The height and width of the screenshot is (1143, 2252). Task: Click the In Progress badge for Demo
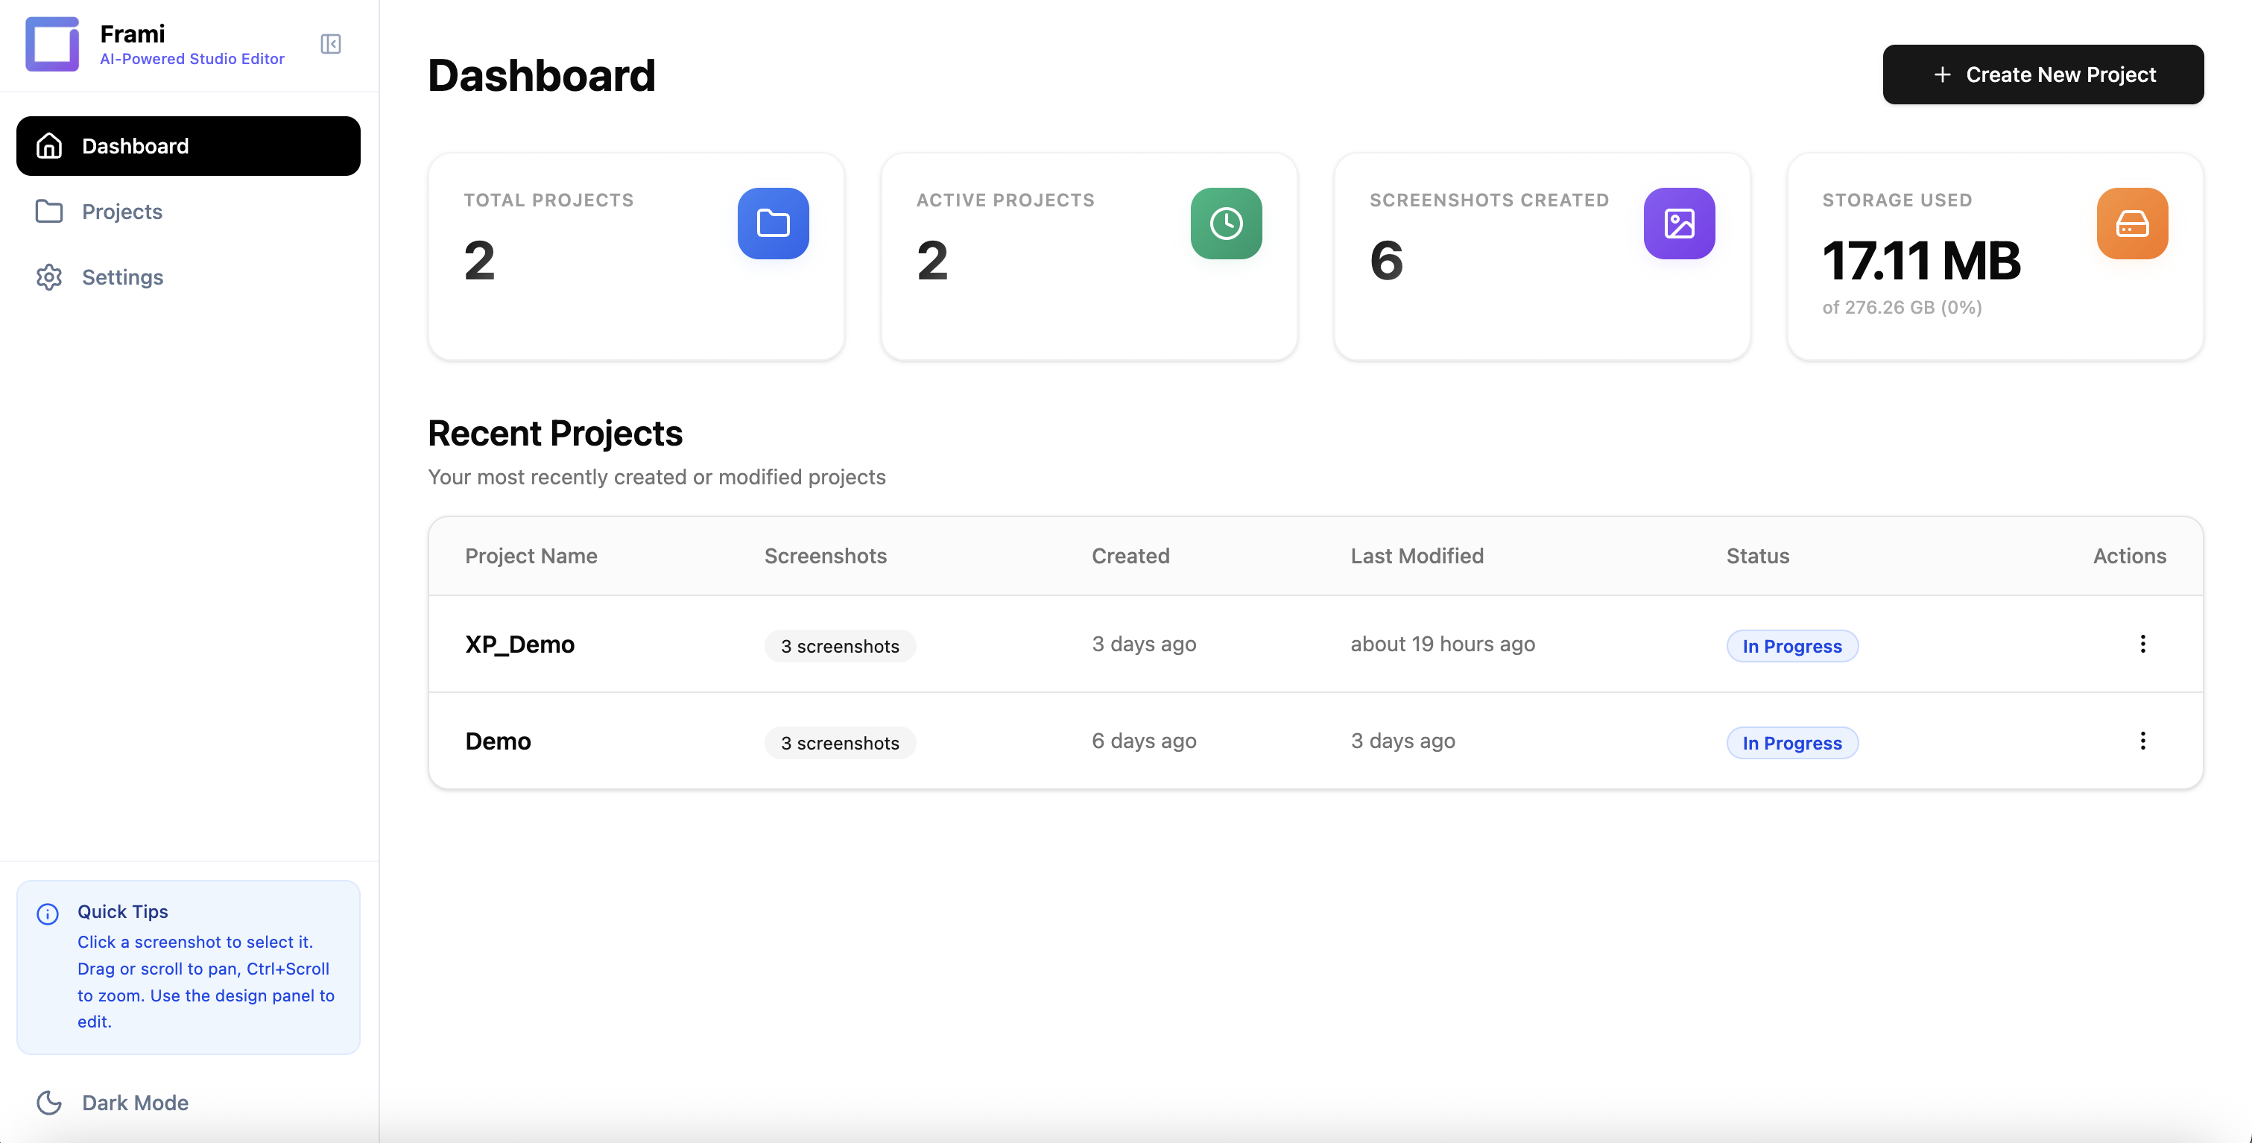tap(1792, 742)
